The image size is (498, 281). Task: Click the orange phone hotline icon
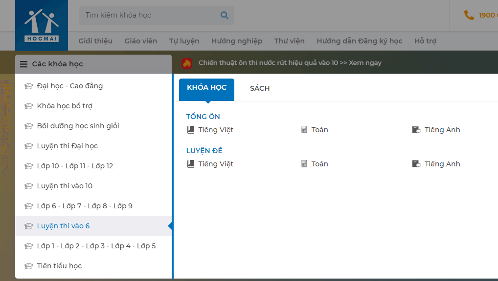point(469,15)
